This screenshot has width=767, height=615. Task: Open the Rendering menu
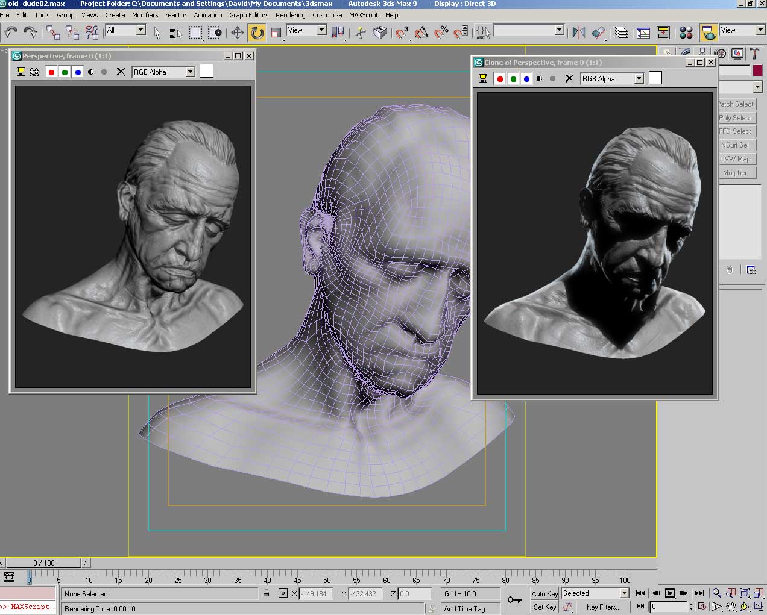point(290,15)
